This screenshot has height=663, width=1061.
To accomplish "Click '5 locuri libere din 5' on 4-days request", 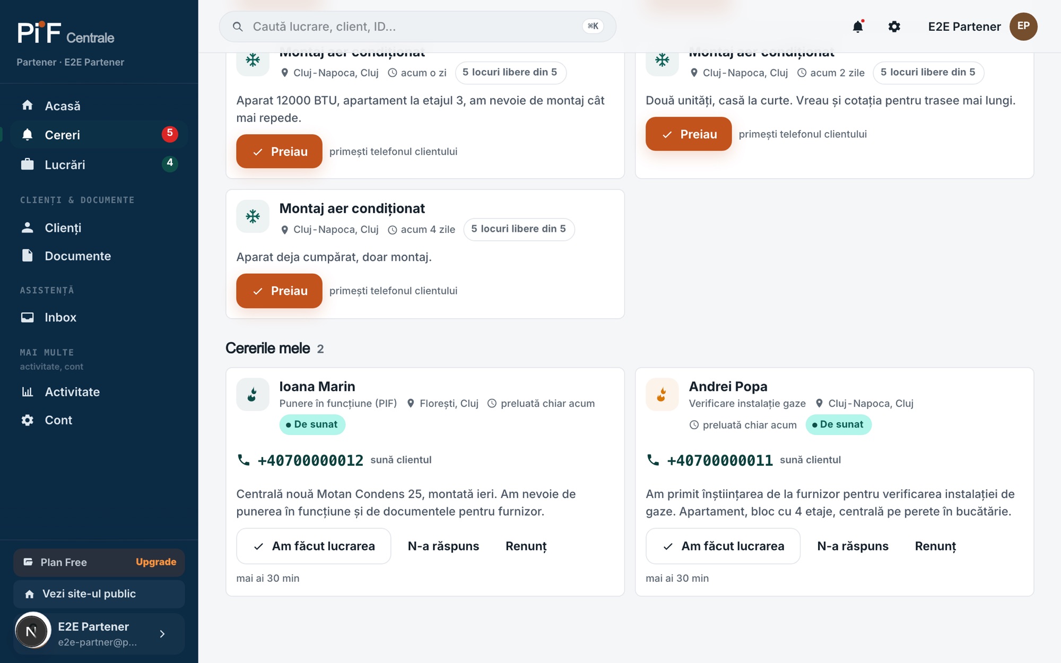I will [519, 229].
